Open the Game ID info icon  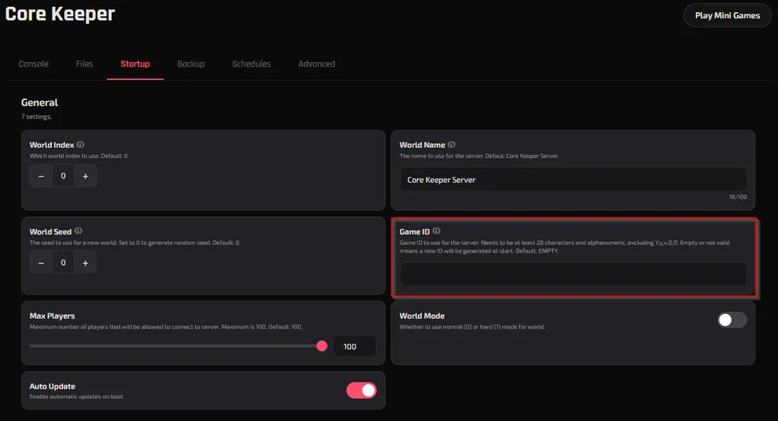point(437,231)
